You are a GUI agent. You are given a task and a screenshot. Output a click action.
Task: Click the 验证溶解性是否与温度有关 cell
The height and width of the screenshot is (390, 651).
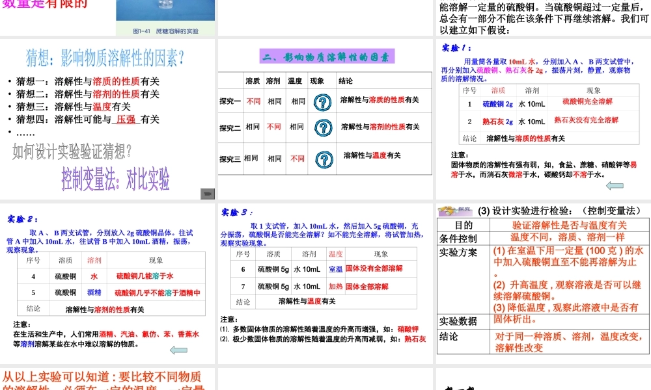coord(569,225)
